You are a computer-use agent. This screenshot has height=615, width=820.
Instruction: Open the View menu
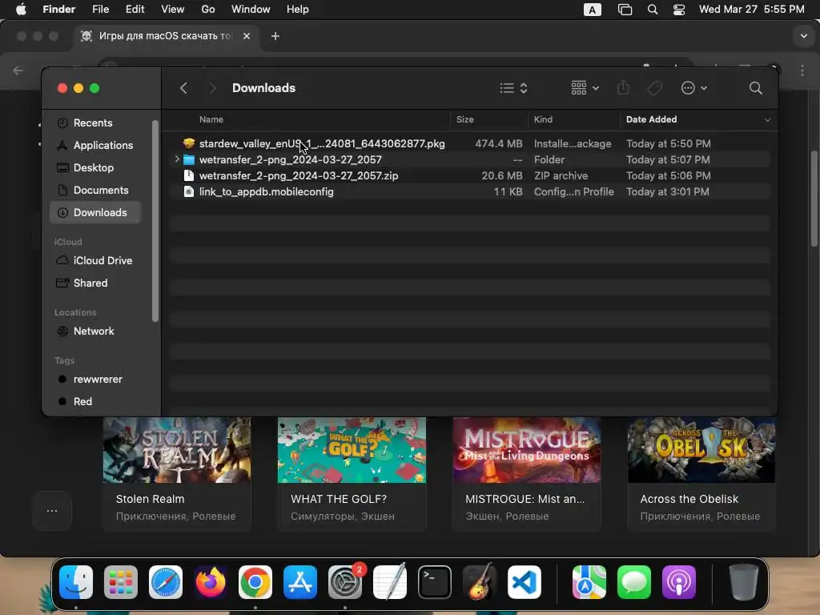pos(173,10)
